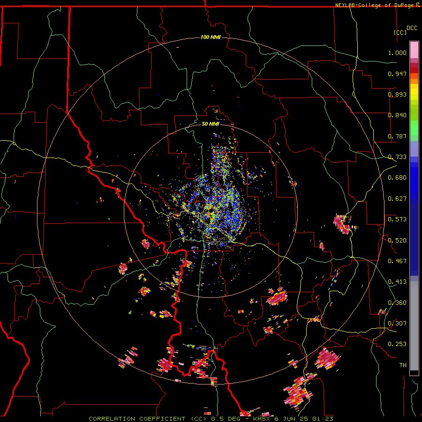
Task: Click the 0.627 scale value label
Action: [x=397, y=199]
